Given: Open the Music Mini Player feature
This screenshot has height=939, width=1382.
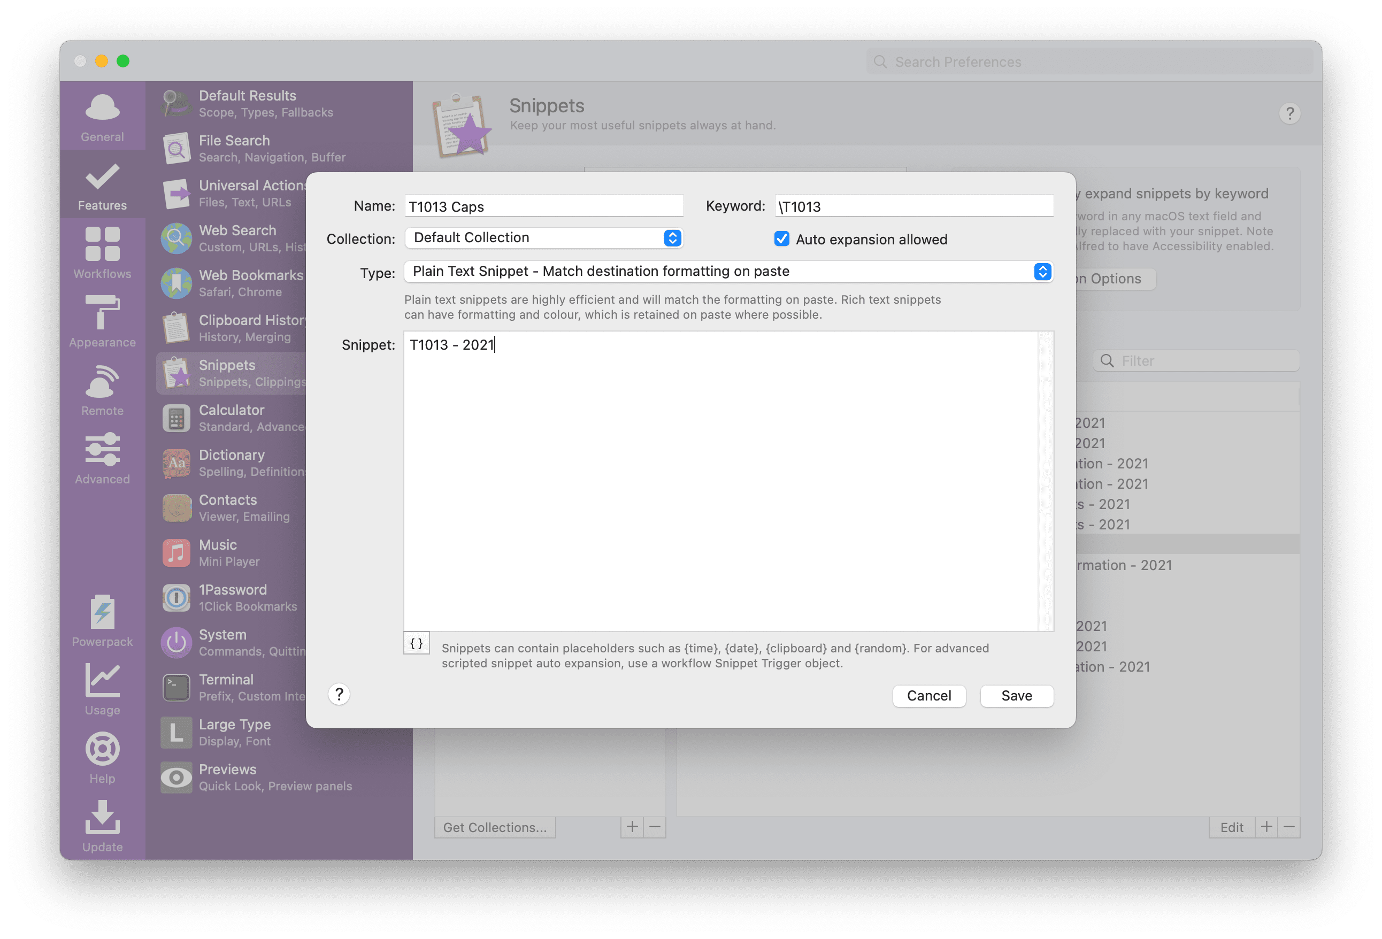Looking at the screenshot, I should (x=232, y=552).
